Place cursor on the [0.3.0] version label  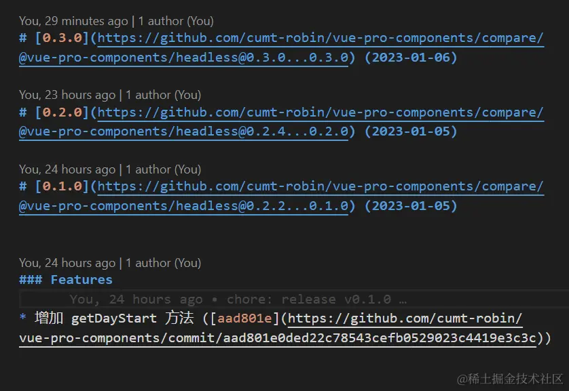(62, 38)
